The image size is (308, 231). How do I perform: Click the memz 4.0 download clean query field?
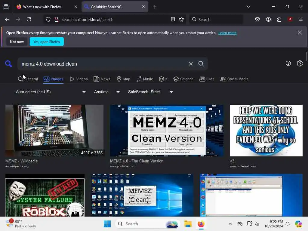click(103, 64)
